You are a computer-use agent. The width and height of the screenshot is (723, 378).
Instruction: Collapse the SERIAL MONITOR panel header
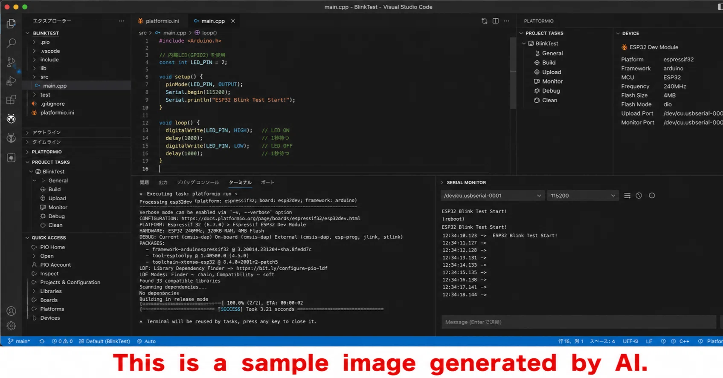click(x=466, y=182)
